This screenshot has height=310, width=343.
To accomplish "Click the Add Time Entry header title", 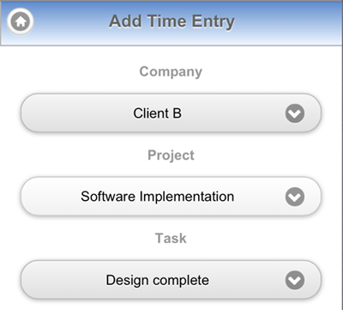I will tap(171, 21).
